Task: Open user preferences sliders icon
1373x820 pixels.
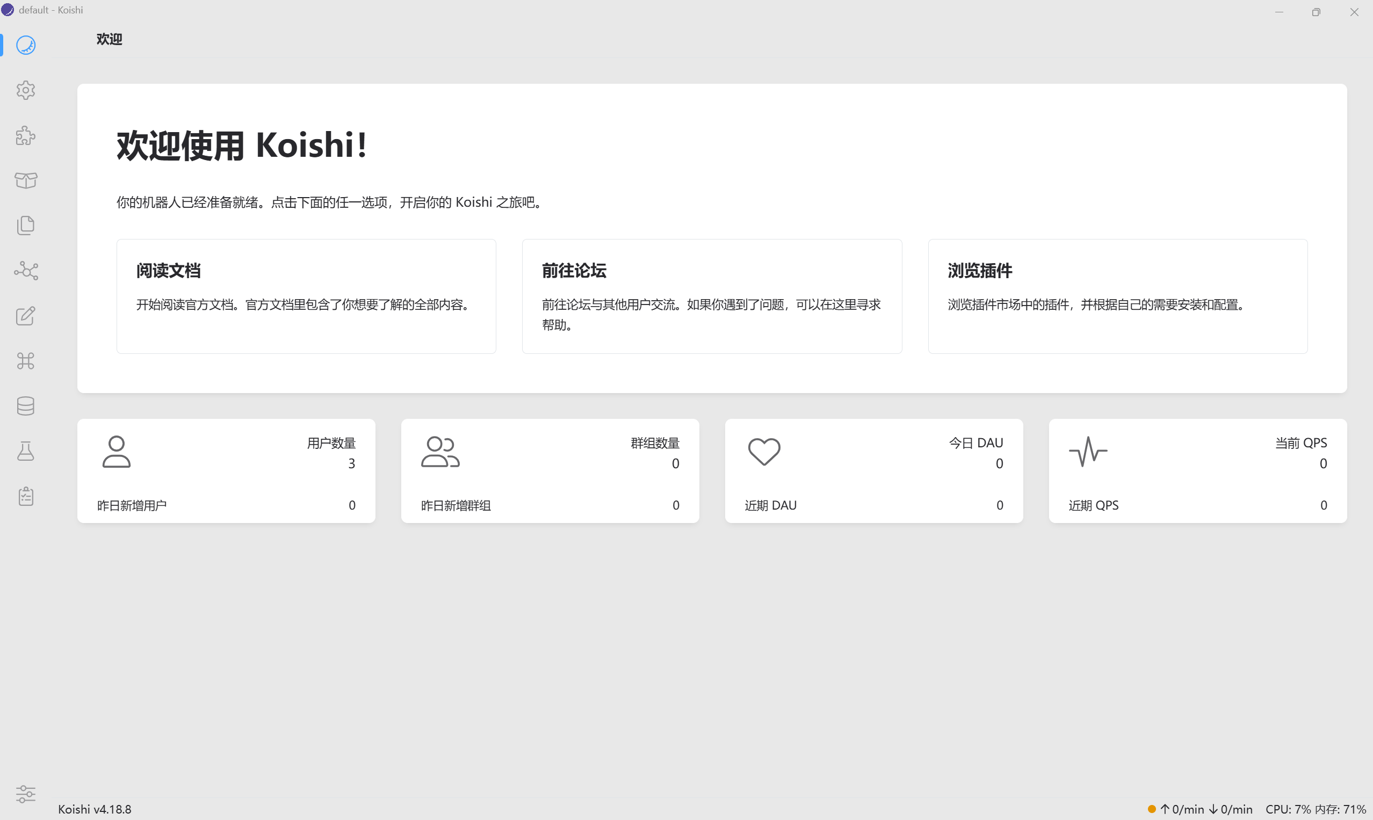Action: [26, 794]
